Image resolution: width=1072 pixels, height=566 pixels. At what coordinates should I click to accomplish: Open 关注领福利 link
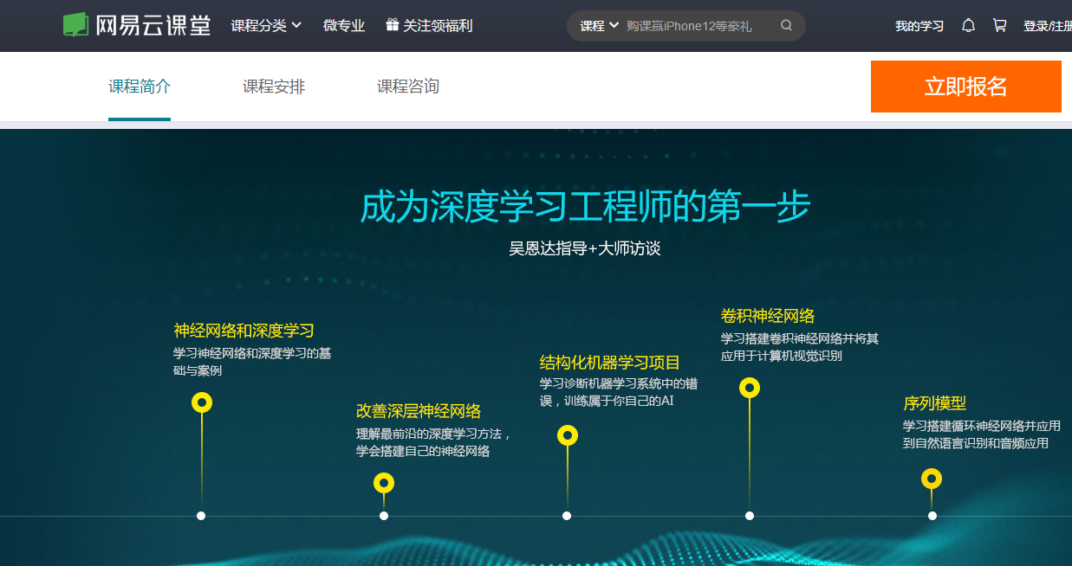[x=438, y=26]
